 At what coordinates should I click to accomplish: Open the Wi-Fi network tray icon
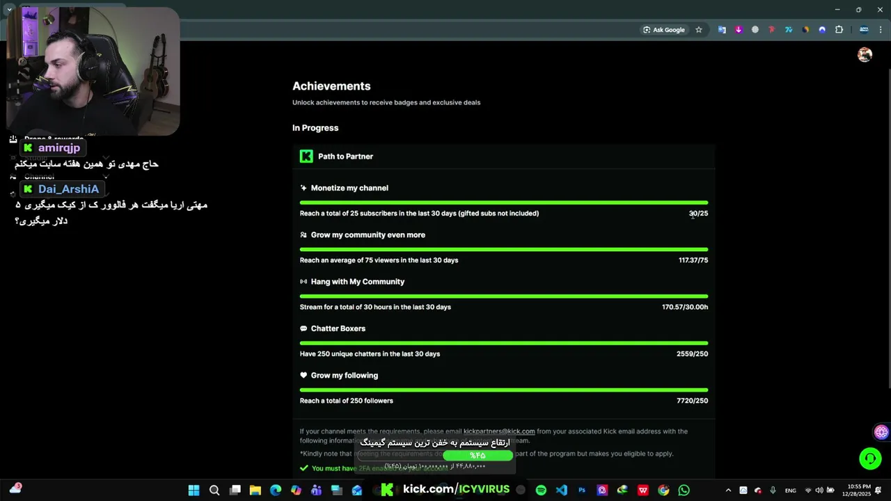pyautogui.click(x=808, y=491)
